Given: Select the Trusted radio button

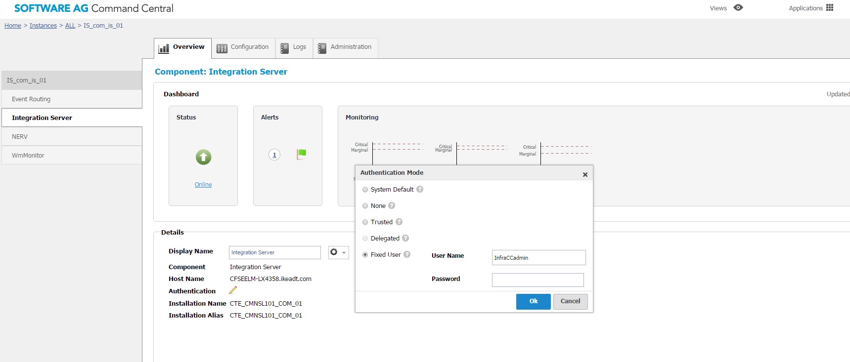Looking at the screenshot, I should (365, 222).
